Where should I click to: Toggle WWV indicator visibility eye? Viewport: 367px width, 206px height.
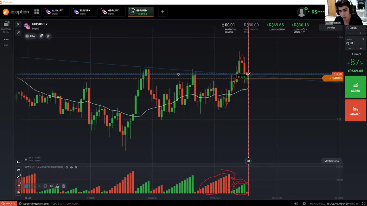click(71, 167)
